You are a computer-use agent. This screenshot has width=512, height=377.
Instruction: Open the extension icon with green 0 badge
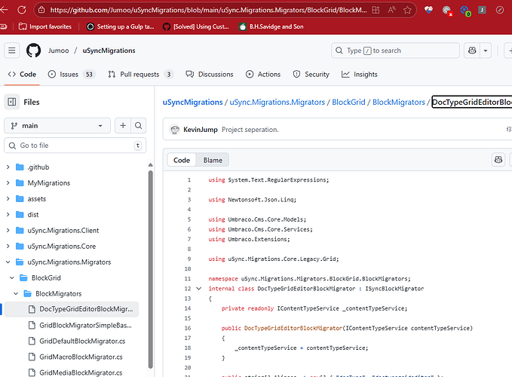pyautogui.click(x=465, y=11)
